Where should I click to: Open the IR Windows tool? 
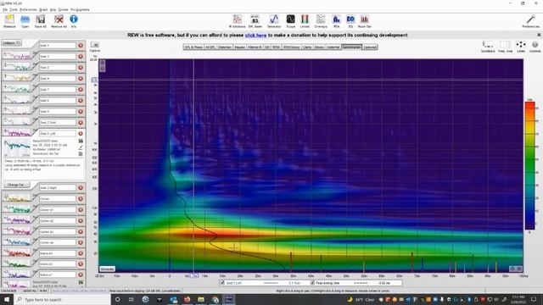(x=238, y=21)
